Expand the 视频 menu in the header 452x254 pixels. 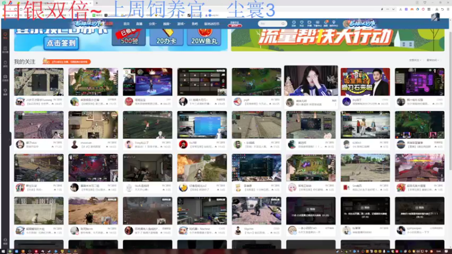tap(167, 24)
